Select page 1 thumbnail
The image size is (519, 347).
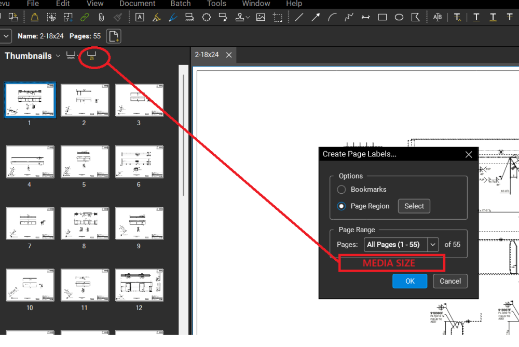coord(30,100)
